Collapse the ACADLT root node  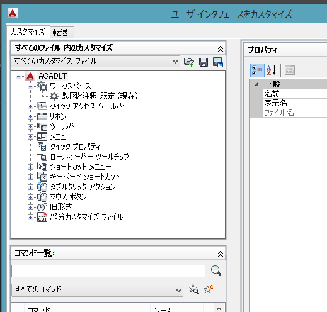click(18, 76)
